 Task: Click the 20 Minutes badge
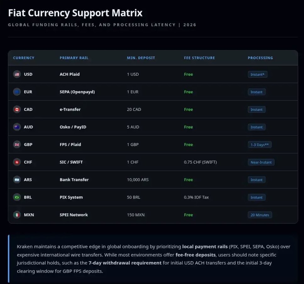pyautogui.click(x=260, y=215)
